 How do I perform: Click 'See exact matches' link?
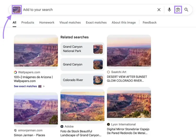coord(25,86)
